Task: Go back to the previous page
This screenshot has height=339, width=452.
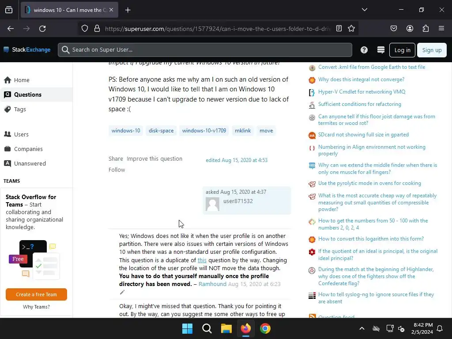Action: (x=11, y=29)
